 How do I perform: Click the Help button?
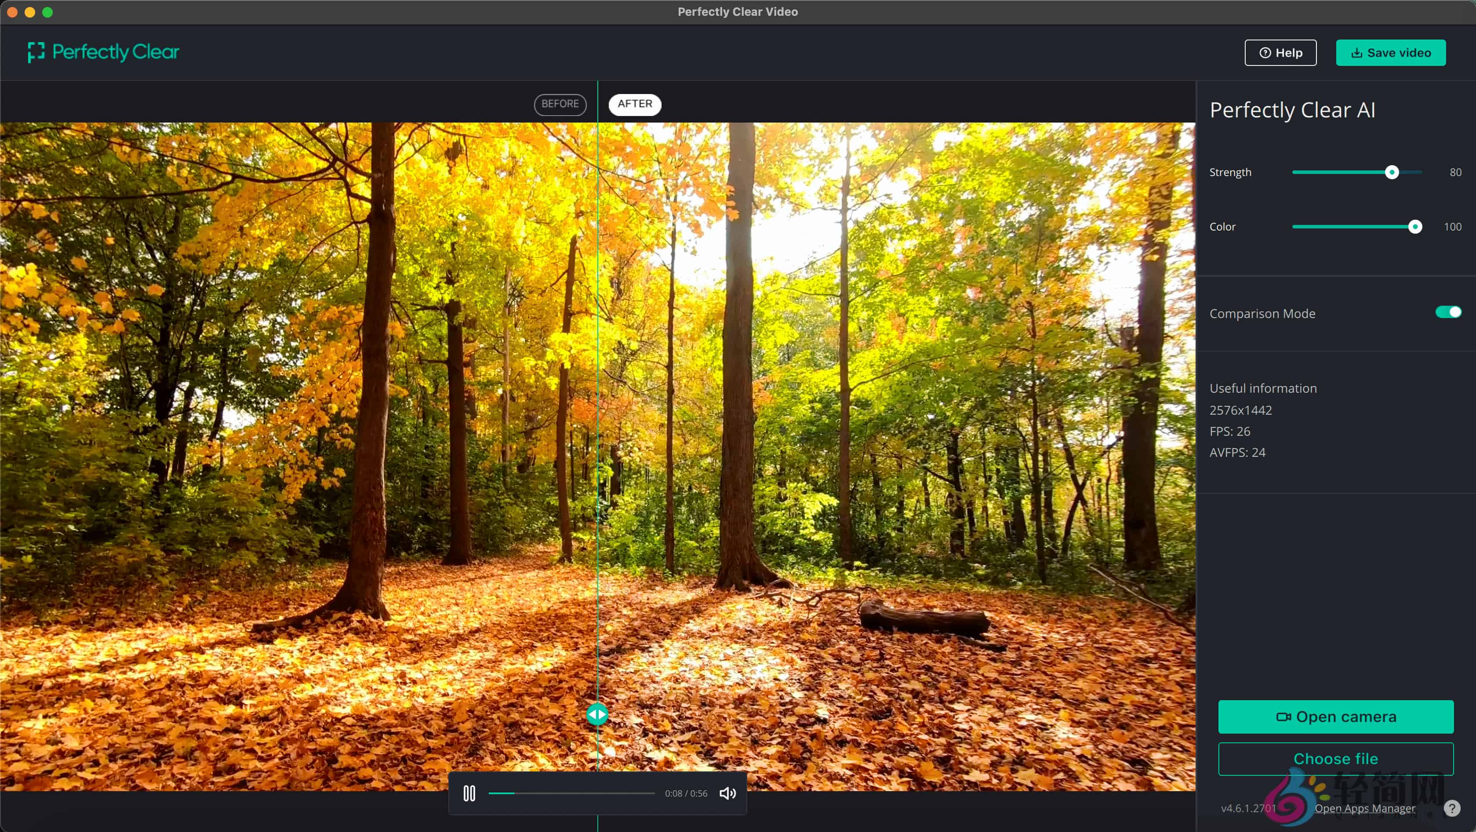pos(1280,53)
